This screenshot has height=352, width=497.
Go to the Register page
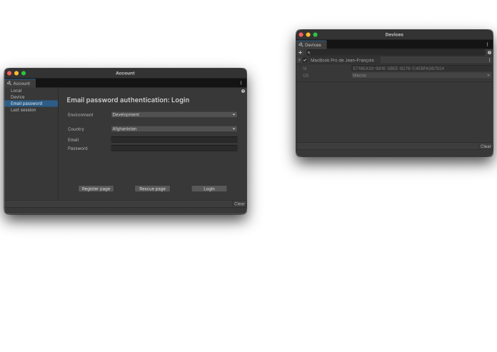(x=96, y=188)
